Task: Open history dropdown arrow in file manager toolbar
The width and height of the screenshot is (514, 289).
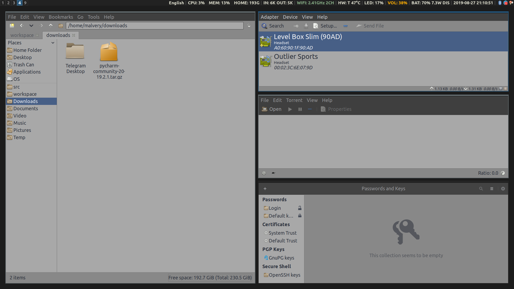Action: [x=31, y=26]
